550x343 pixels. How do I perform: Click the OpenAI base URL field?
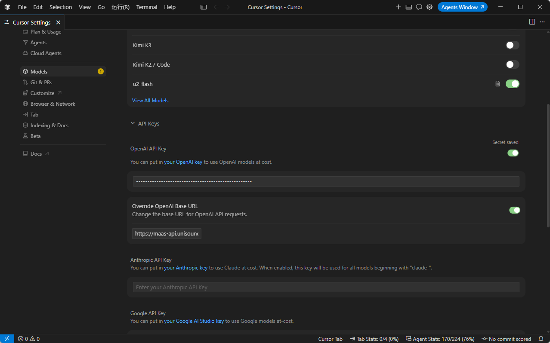(x=167, y=234)
